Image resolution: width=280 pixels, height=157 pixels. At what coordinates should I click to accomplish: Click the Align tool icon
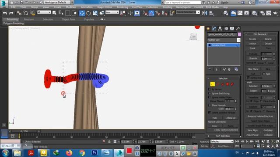[x=211, y=13]
